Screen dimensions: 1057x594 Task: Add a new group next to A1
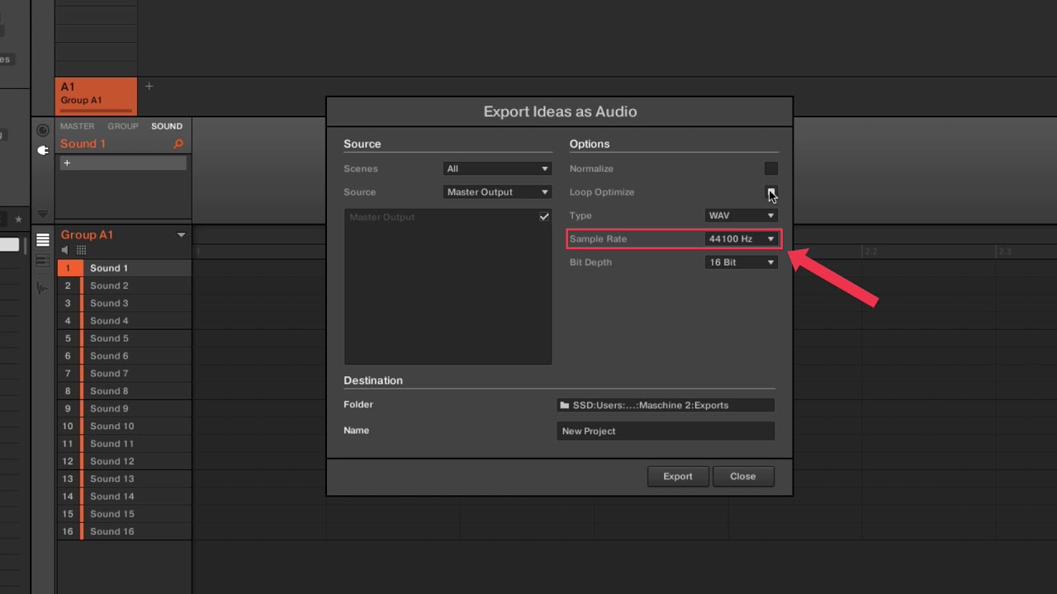tap(149, 87)
